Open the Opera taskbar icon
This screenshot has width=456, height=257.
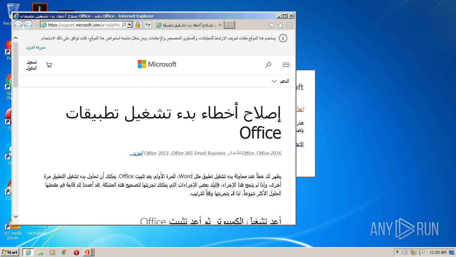[x=76, y=252]
